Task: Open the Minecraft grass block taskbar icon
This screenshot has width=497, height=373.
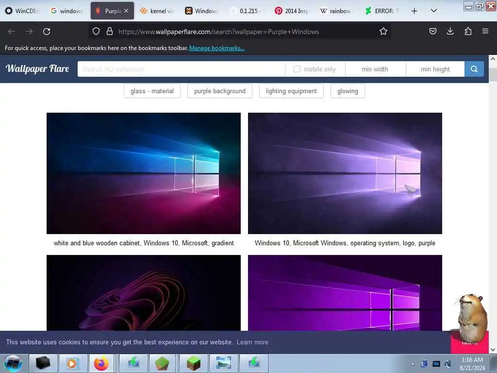Action: (x=193, y=363)
